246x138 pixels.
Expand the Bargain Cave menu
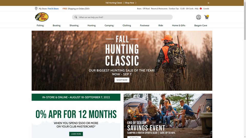click(x=201, y=25)
